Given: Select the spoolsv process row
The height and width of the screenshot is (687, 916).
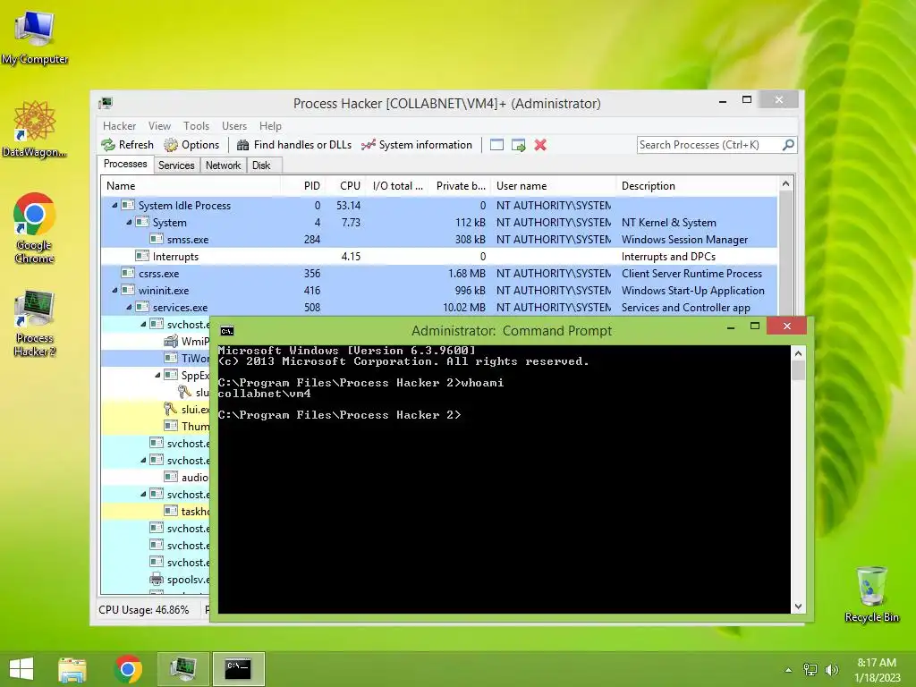Looking at the screenshot, I should click(x=156, y=580).
